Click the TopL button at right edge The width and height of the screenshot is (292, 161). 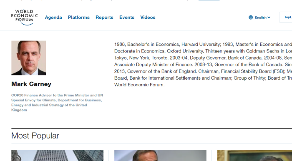point(286,17)
